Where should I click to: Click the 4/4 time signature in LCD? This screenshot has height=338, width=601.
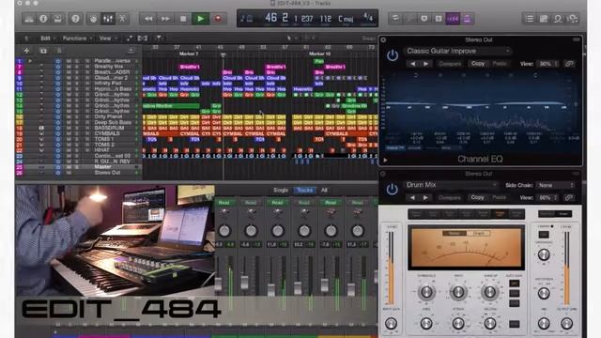(368, 17)
